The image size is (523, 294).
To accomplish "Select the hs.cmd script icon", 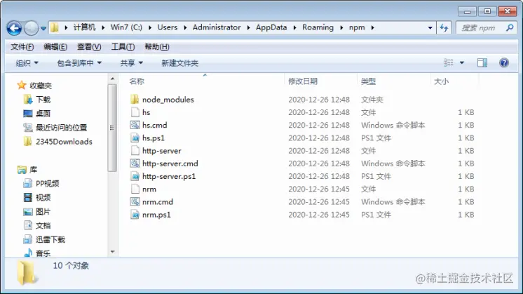I will [x=135, y=125].
